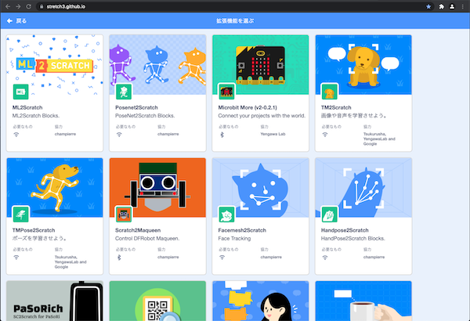470x321 pixels.
Task: Open the ML2Scratch banner image
Action: coord(55,65)
